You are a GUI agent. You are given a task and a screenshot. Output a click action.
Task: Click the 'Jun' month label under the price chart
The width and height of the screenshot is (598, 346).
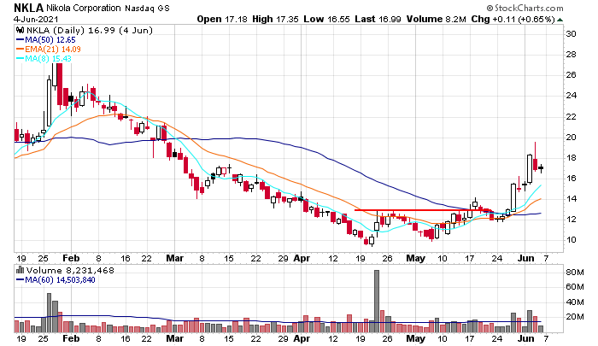tap(526, 258)
